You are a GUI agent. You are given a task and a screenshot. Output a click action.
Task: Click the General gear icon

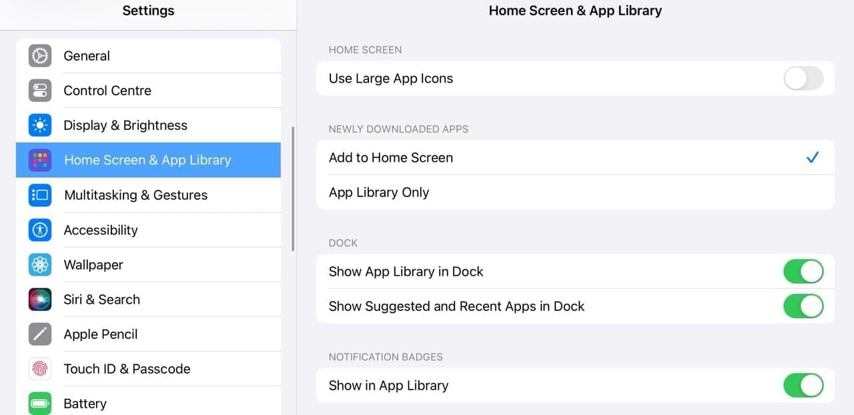pos(40,56)
